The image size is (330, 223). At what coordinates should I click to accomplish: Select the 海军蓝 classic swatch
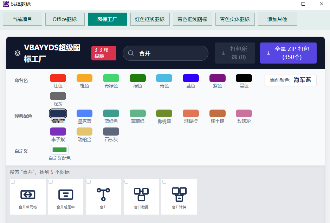click(58, 113)
